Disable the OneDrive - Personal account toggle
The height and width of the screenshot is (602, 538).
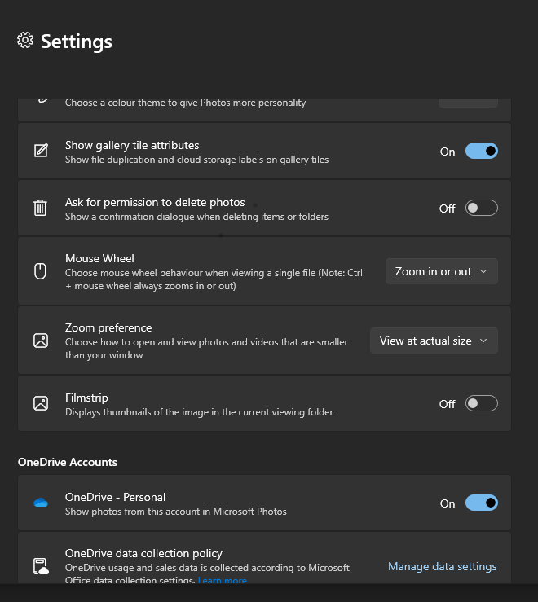tap(482, 503)
